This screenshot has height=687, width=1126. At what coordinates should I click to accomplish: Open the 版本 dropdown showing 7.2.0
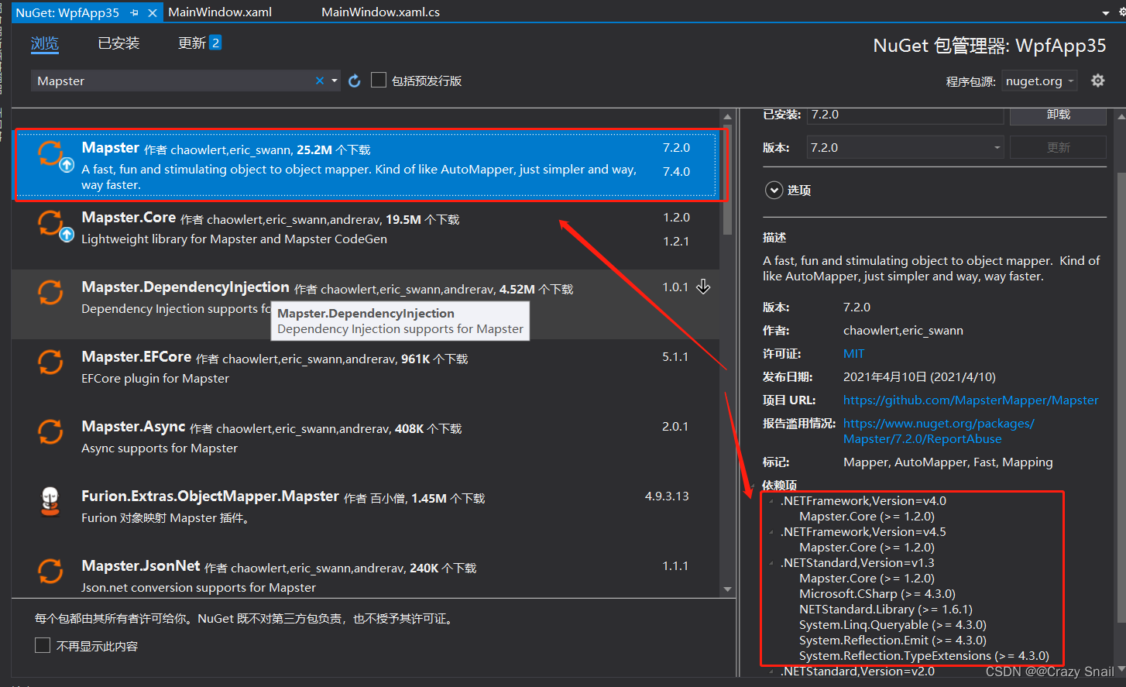(904, 146)
